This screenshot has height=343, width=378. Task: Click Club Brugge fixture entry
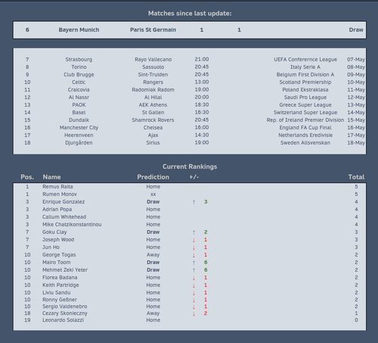(x=79, y=75)
